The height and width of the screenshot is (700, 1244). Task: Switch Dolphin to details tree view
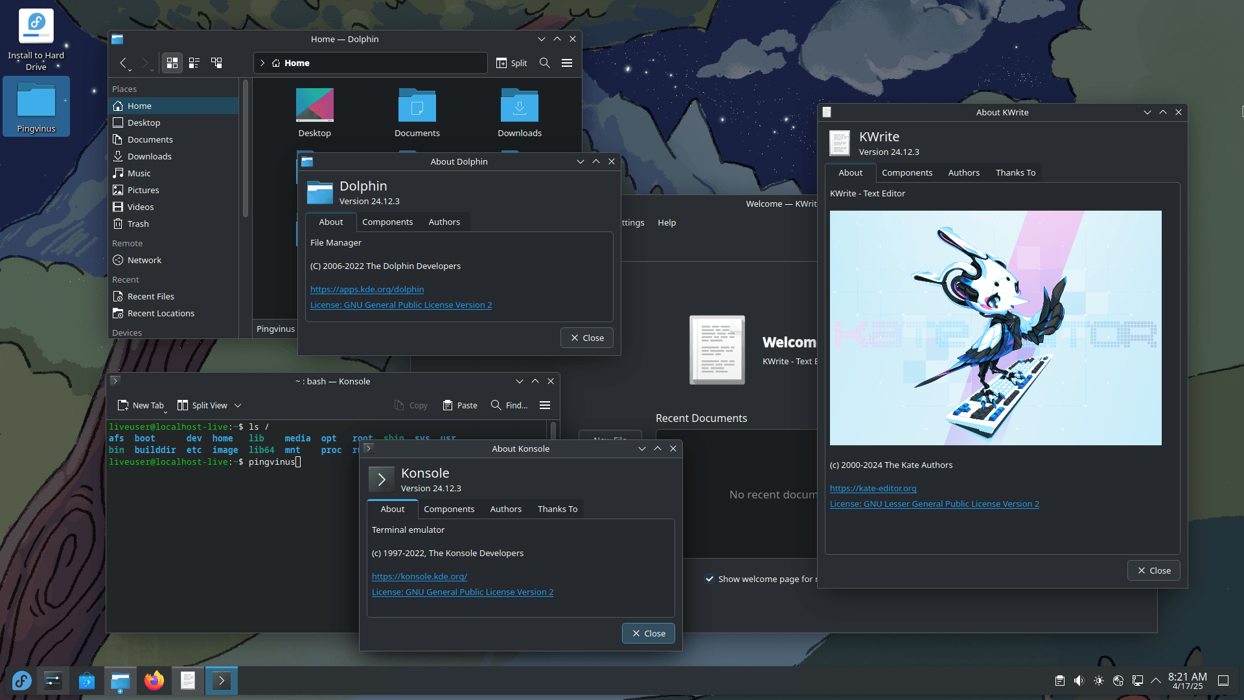tap(216, 63)
